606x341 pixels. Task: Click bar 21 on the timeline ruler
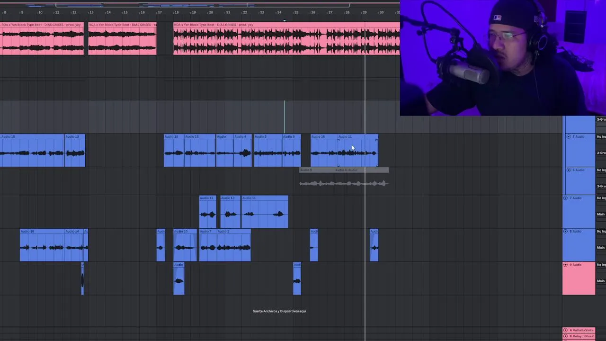[x=228, y=12]
